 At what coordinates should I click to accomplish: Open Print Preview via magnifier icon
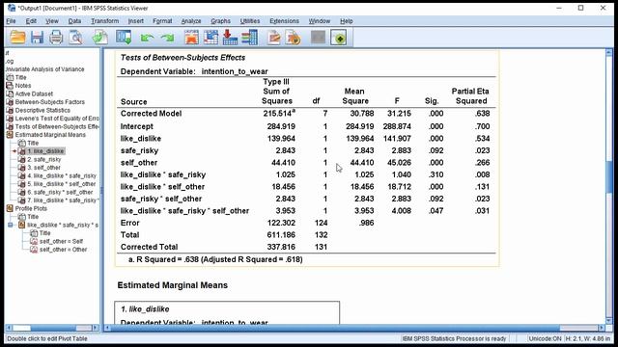point(75,38)
